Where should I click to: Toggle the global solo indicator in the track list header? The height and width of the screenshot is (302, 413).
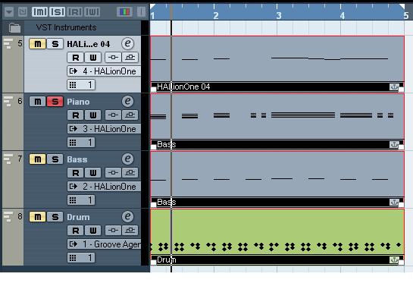point(58,11)
